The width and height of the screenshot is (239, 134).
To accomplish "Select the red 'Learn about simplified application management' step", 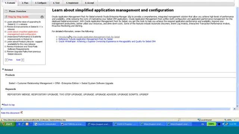I will (x=22, y=33).
